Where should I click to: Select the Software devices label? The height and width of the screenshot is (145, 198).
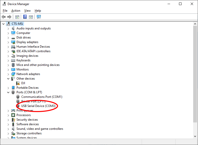click(x=28, y=124)
